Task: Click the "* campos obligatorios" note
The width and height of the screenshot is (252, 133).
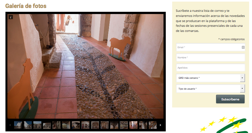Action: 231,39
